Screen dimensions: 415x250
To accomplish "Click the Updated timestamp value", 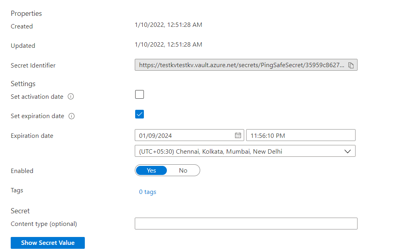I will point(168,45).
